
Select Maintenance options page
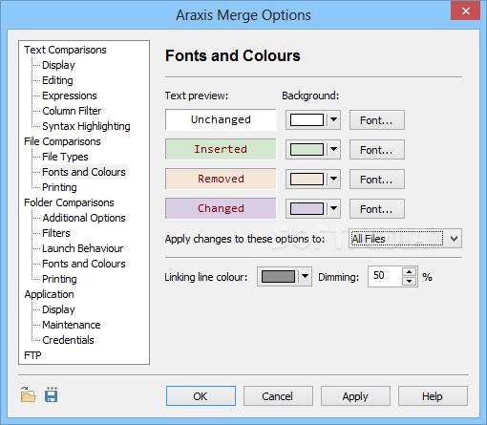[72, 325]
